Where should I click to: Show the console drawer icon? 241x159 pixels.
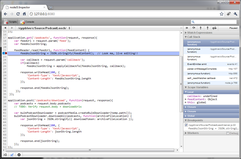(x=5, y=155)
